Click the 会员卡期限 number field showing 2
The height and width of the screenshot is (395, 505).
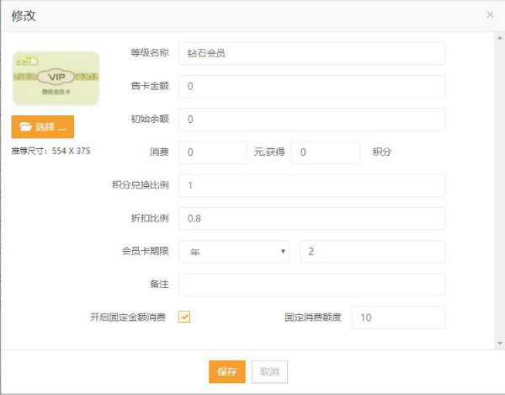tap(373, 252)
